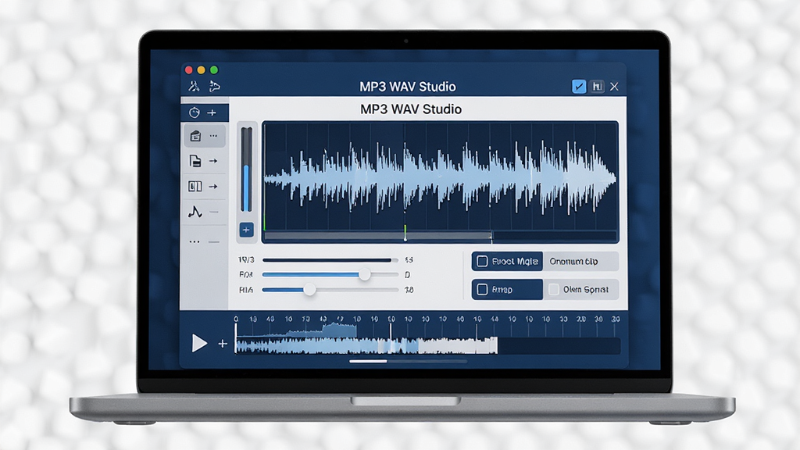Click the white segment of the bottom timeline clip
Viewport: 800px width, 450px height.
(x=458, y=345)
